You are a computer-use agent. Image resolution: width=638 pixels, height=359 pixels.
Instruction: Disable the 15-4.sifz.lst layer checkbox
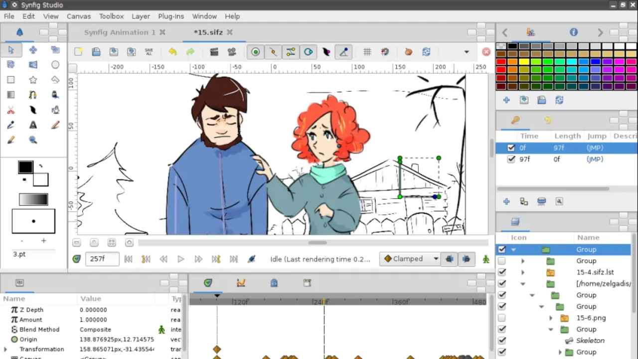(x=502, y=272)
